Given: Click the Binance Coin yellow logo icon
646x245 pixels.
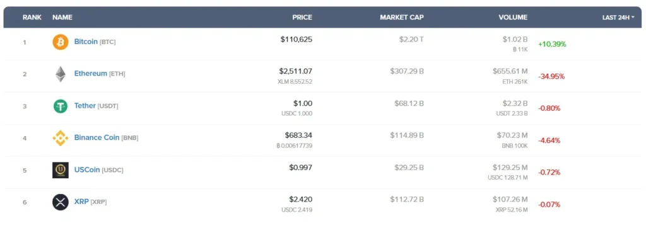Looking at the screenshot, I should tap(61, 138).
